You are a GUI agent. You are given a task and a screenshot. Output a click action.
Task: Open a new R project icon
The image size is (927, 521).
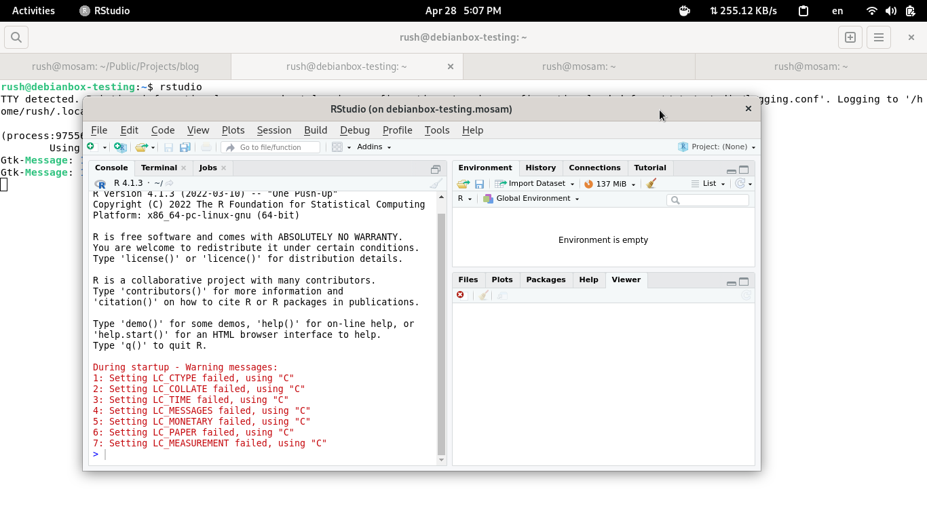[x=120, y=147]
